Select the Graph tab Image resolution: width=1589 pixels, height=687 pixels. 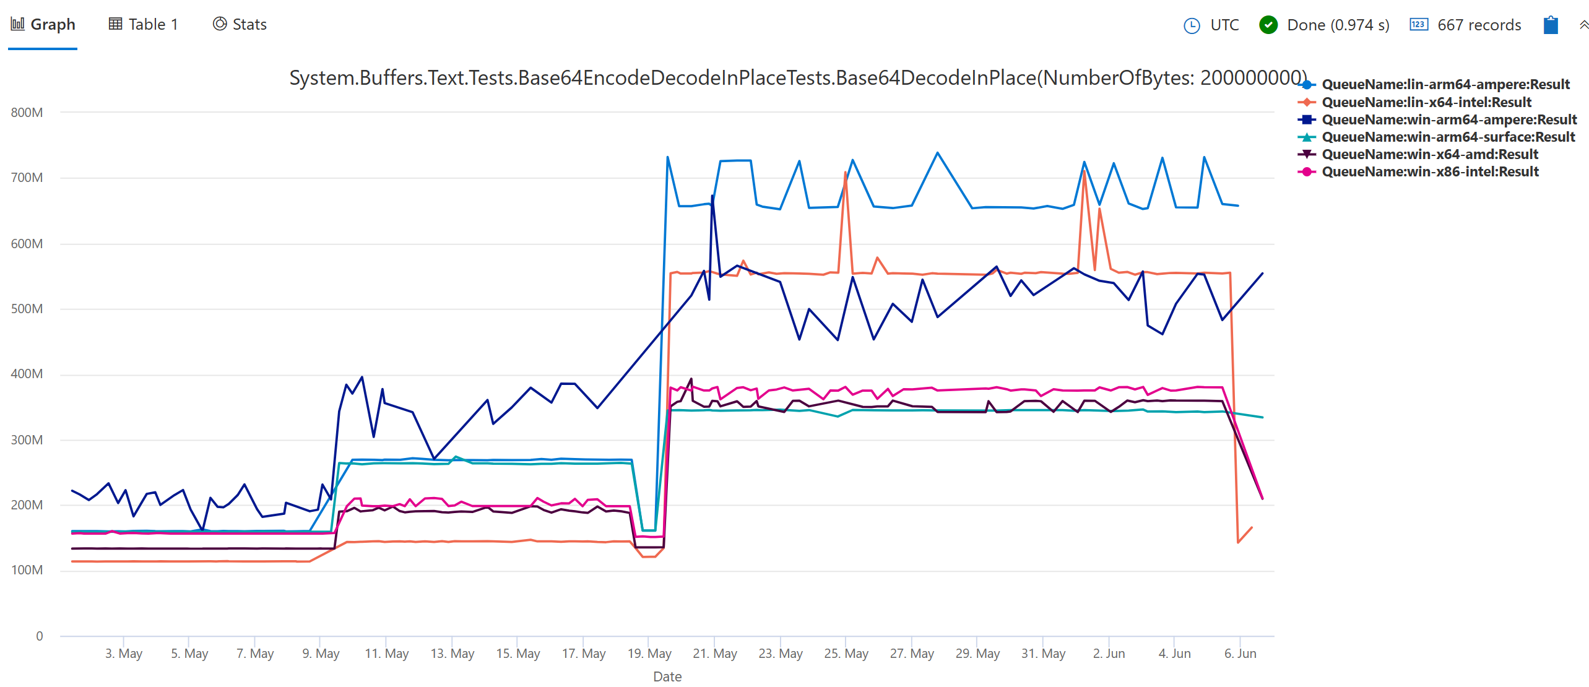point(54,24)
